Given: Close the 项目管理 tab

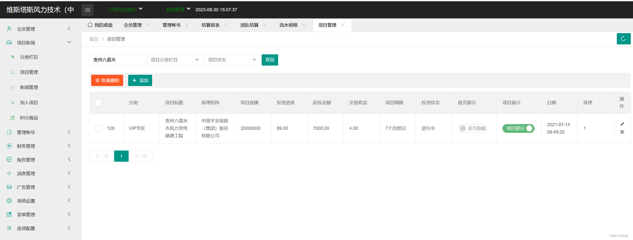Looking at the screenshot, I should point(343,25).
